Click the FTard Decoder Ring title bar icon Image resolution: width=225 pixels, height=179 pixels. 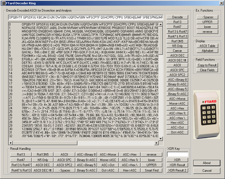pos(3,3)
